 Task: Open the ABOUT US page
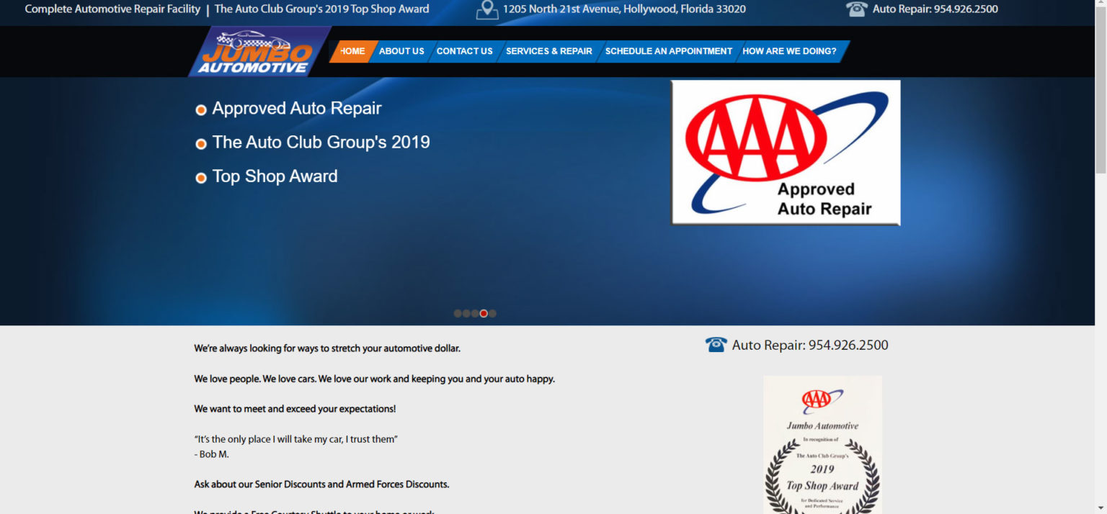401,51
